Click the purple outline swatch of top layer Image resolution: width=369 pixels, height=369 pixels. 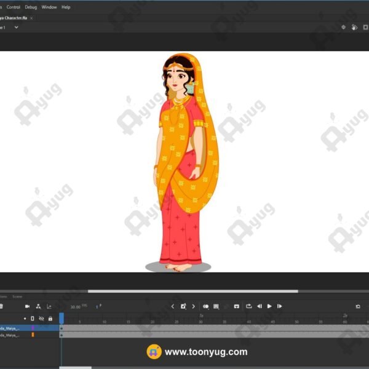coord(33,328)
